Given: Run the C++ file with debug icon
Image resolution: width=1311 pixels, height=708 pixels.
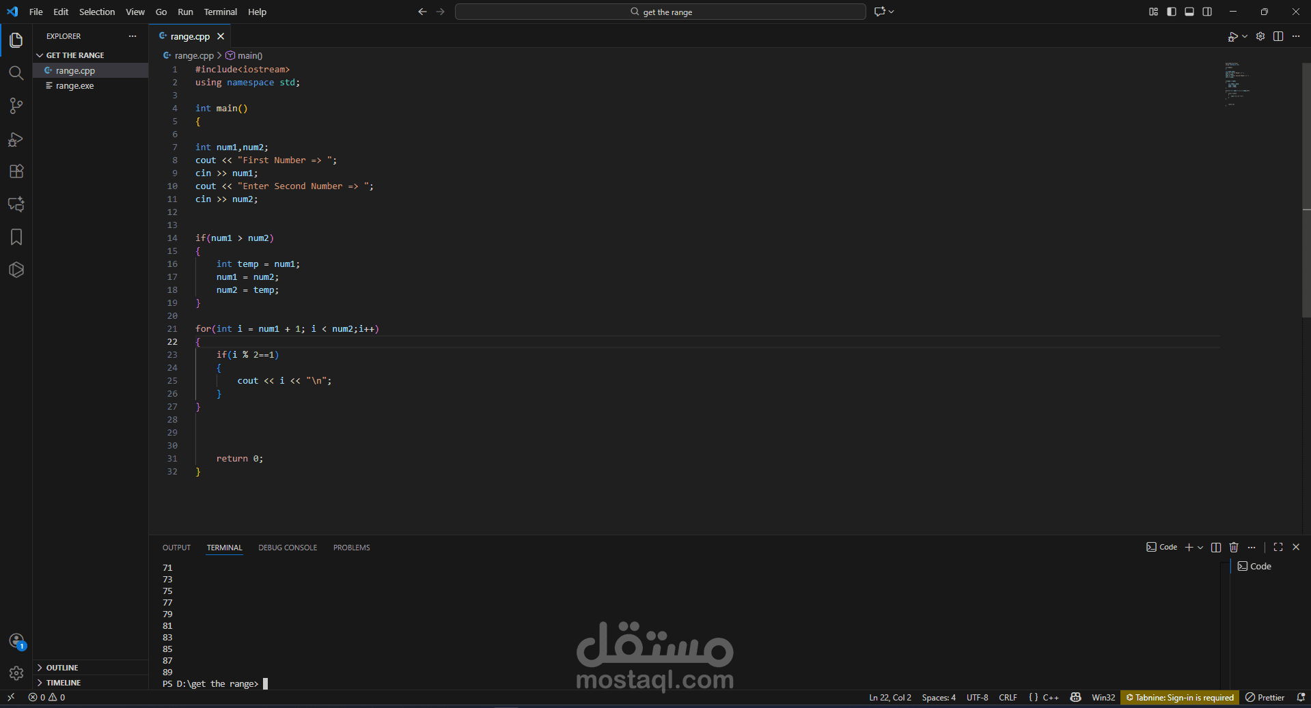Looking at the screenshot, I should 1234,36.
